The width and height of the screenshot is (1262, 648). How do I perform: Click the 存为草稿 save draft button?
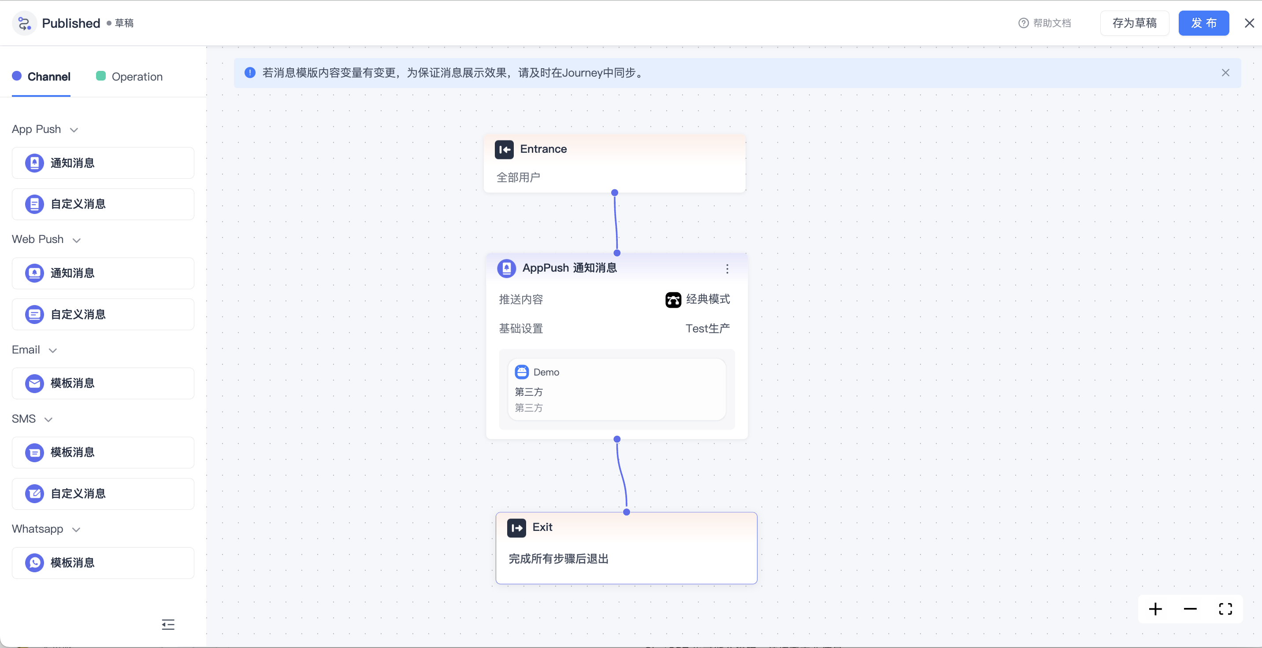pyautogui.click(x=1134, y=23)
